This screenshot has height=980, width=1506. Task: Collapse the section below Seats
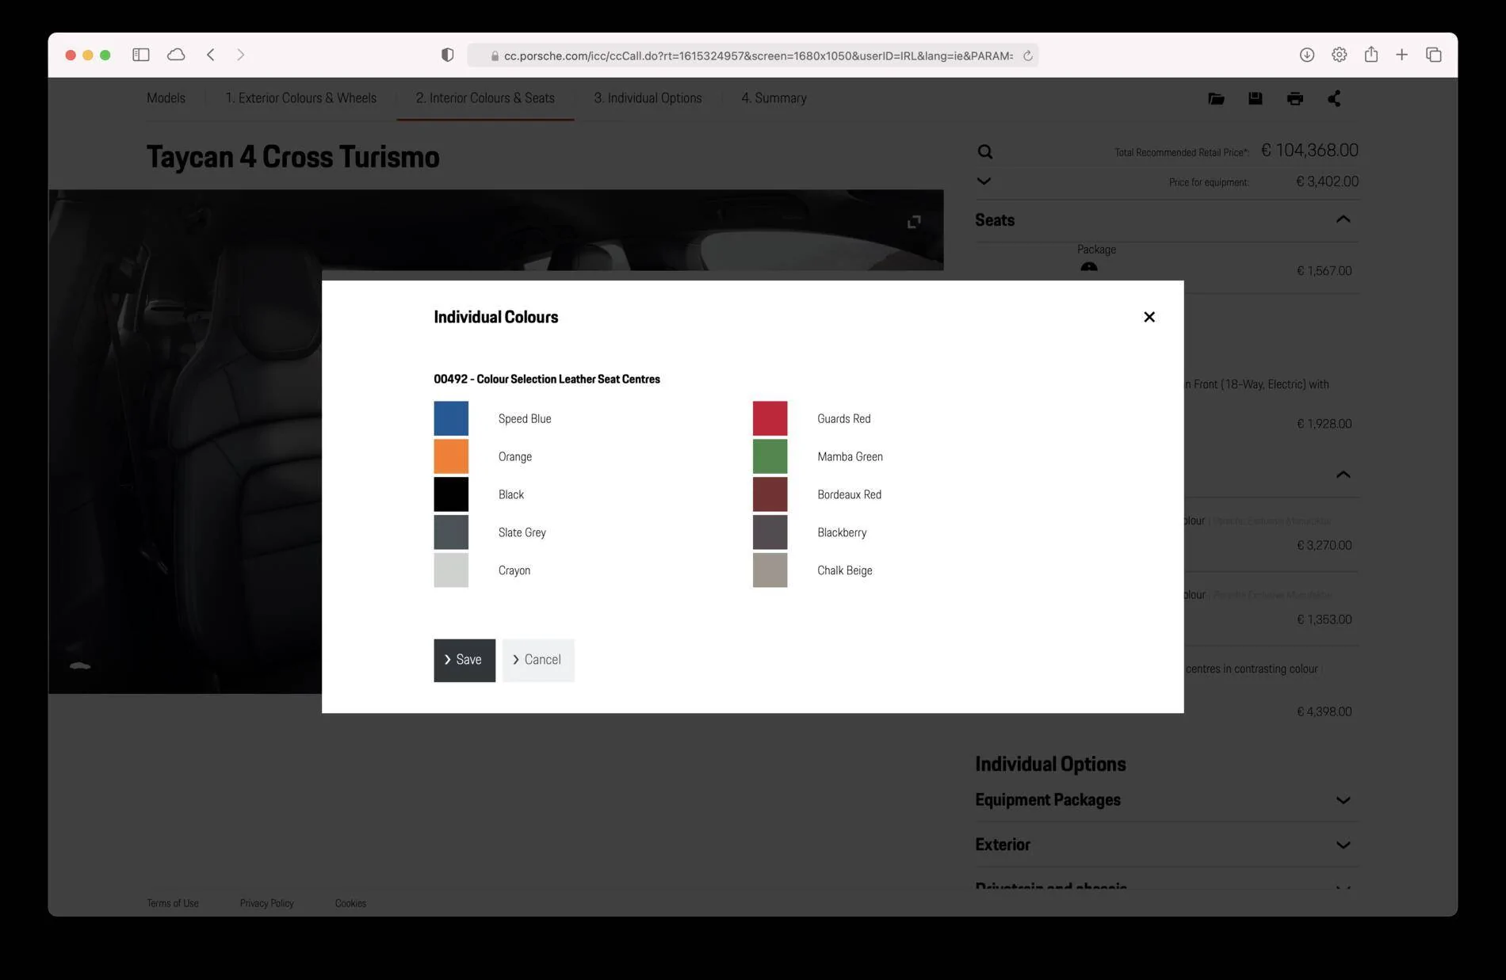1343,475
